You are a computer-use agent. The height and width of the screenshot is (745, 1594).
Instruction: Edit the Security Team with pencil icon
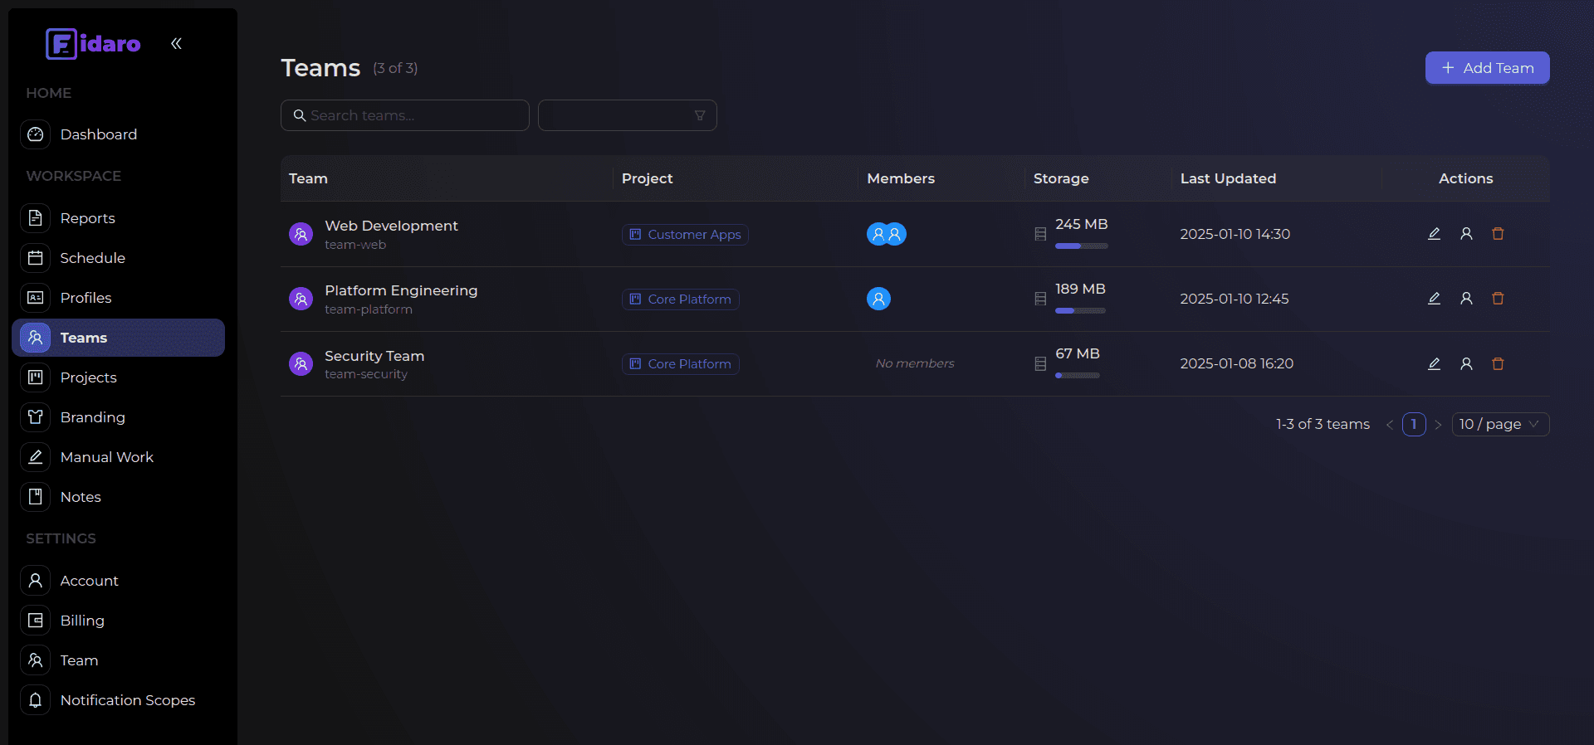coord(1434,363)
